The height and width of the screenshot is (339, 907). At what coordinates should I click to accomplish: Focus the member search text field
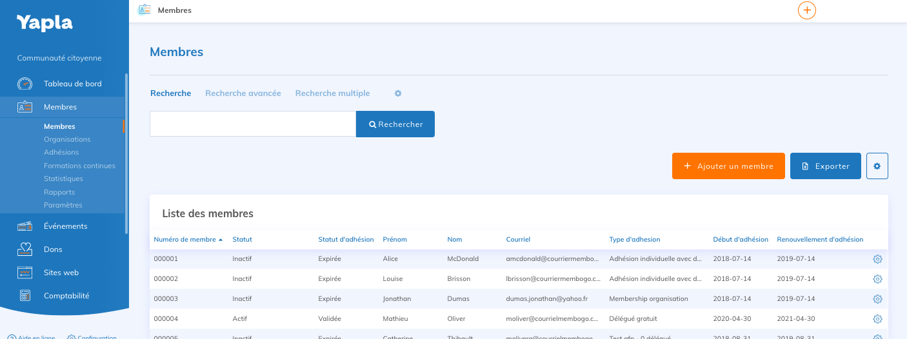(253, 124)
